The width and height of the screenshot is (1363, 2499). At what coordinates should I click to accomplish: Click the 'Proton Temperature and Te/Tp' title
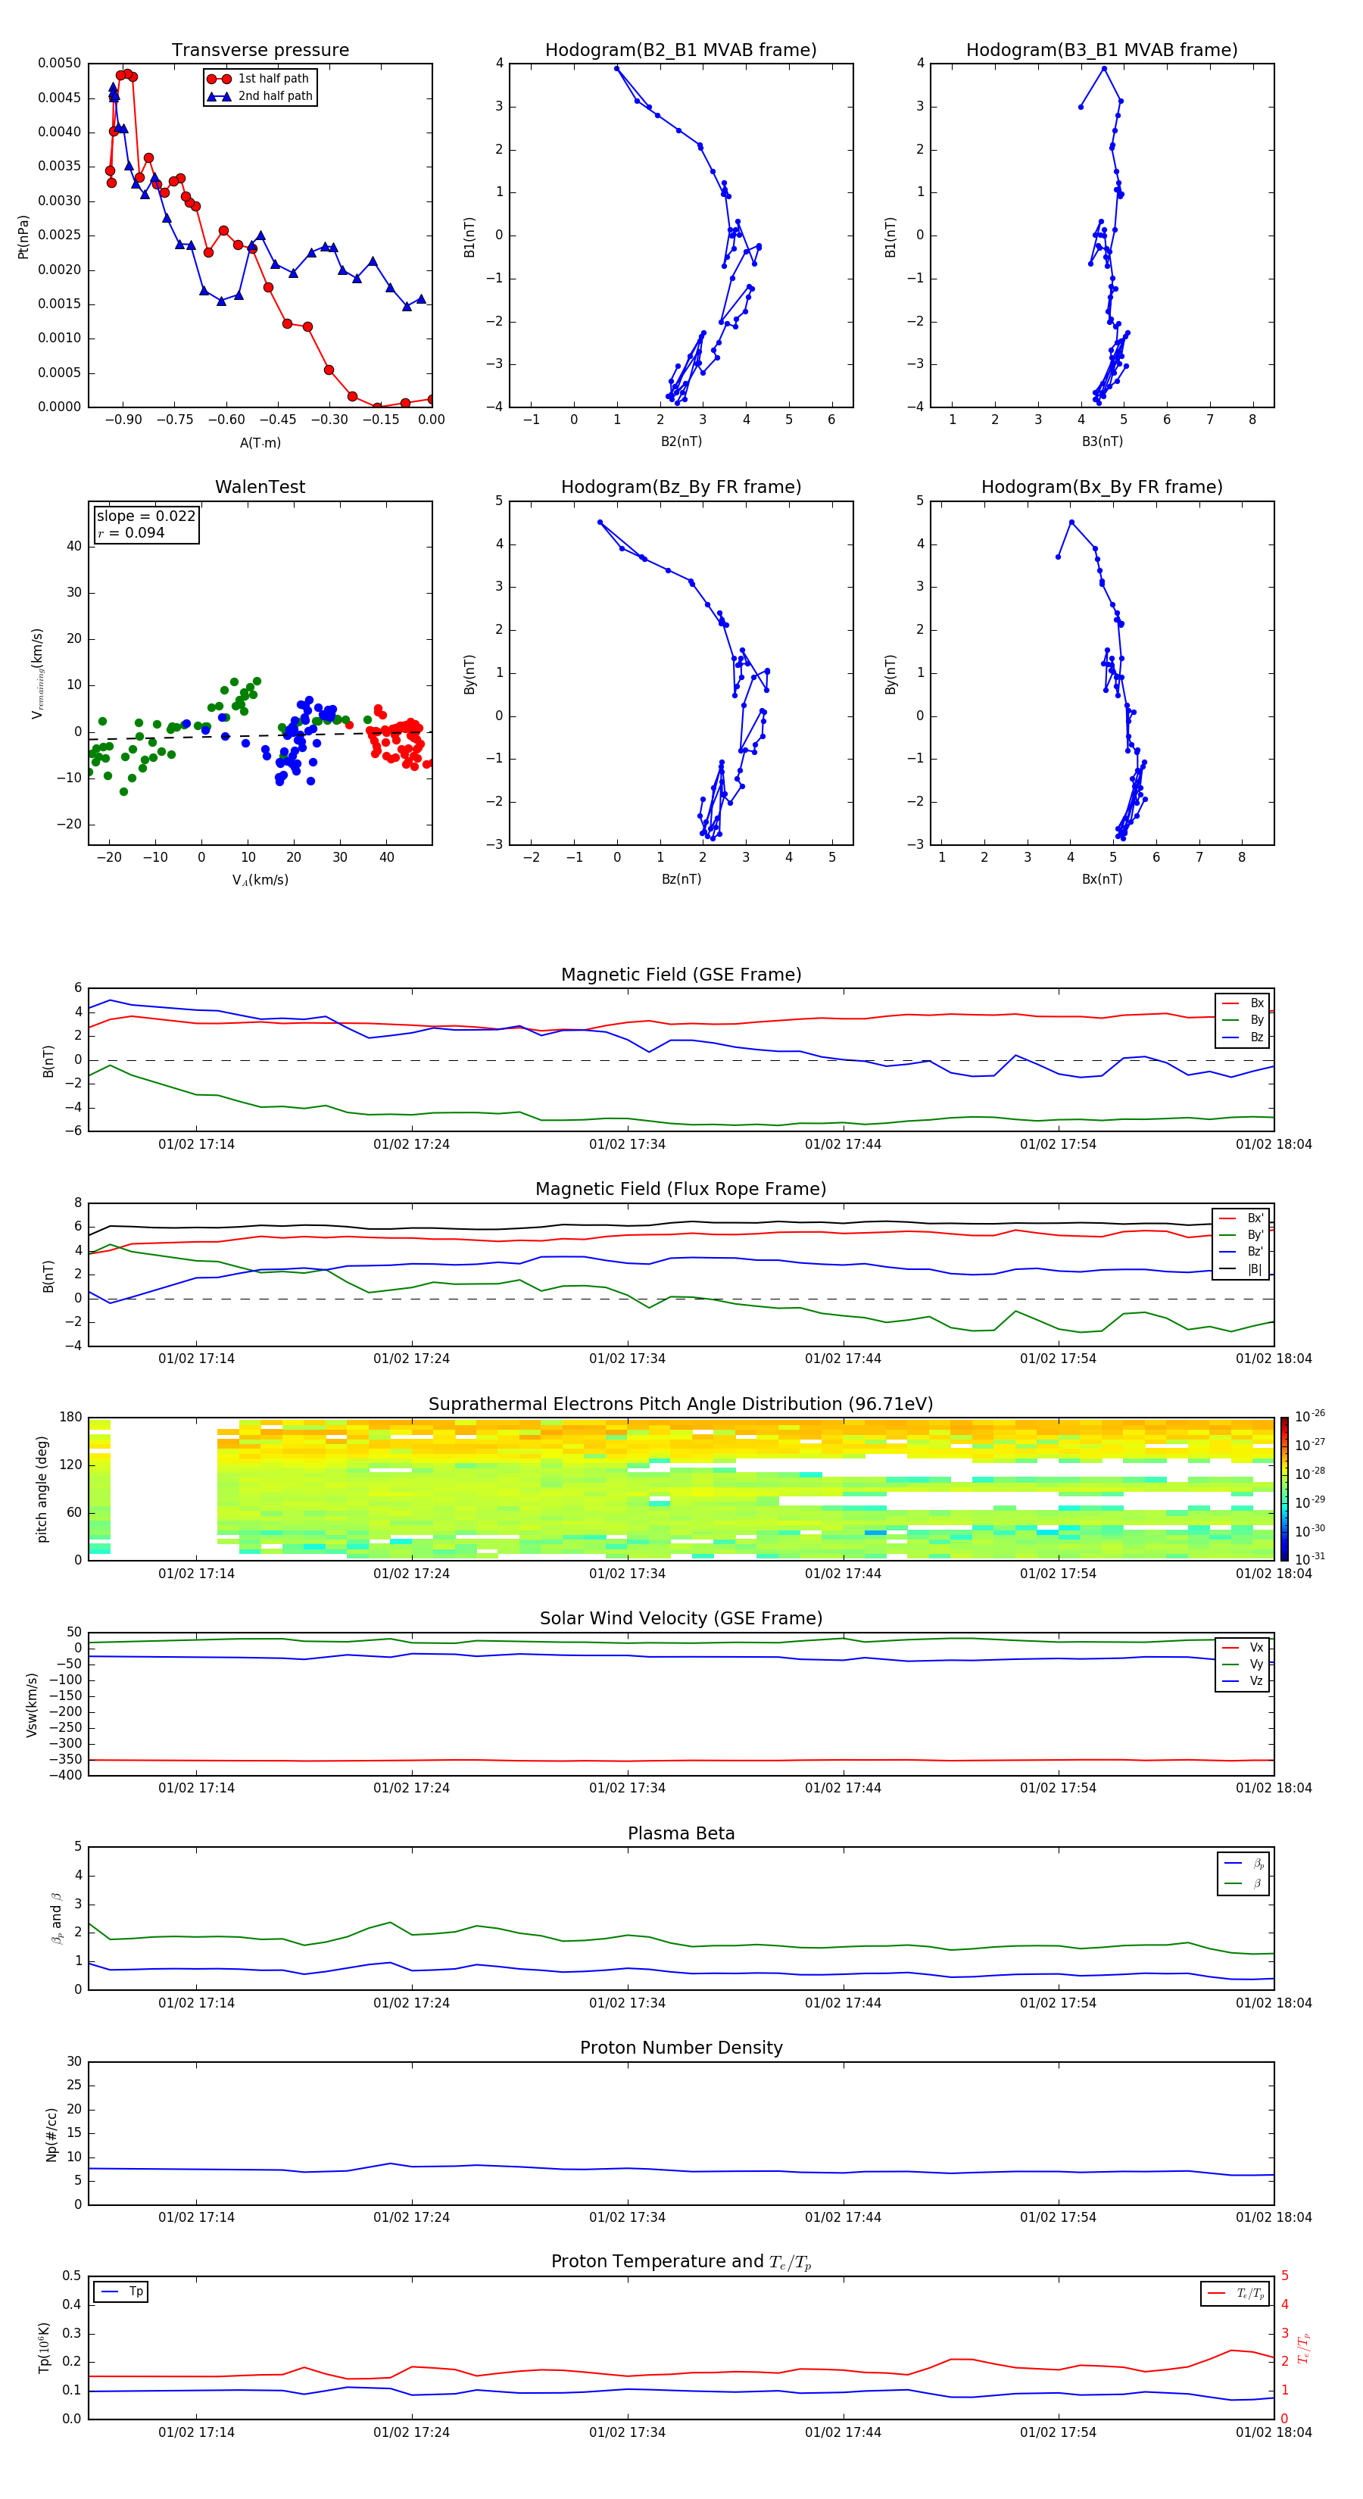click(681, 2262)
